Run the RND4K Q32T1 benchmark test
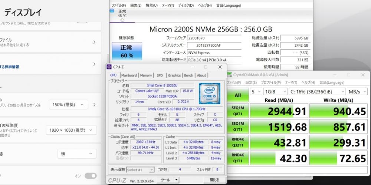Screen dimensions: 371x185 pyautogui.click(x=238, y=142)
